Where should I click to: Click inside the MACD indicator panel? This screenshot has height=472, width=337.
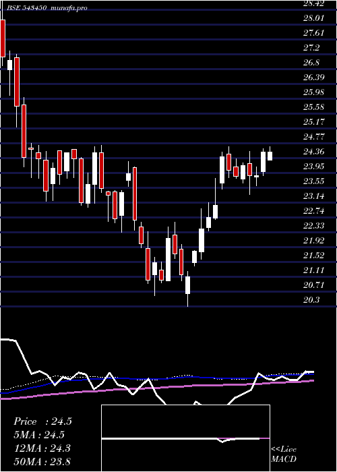[185, 438]
